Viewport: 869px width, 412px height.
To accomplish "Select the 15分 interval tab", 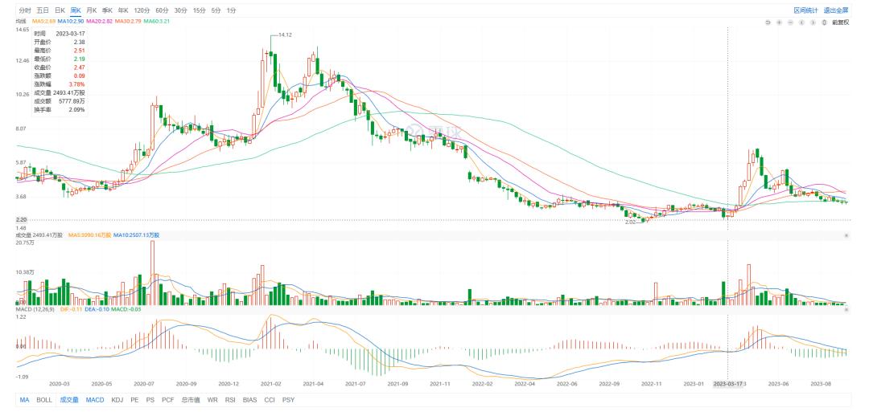I will pos(199,10).
